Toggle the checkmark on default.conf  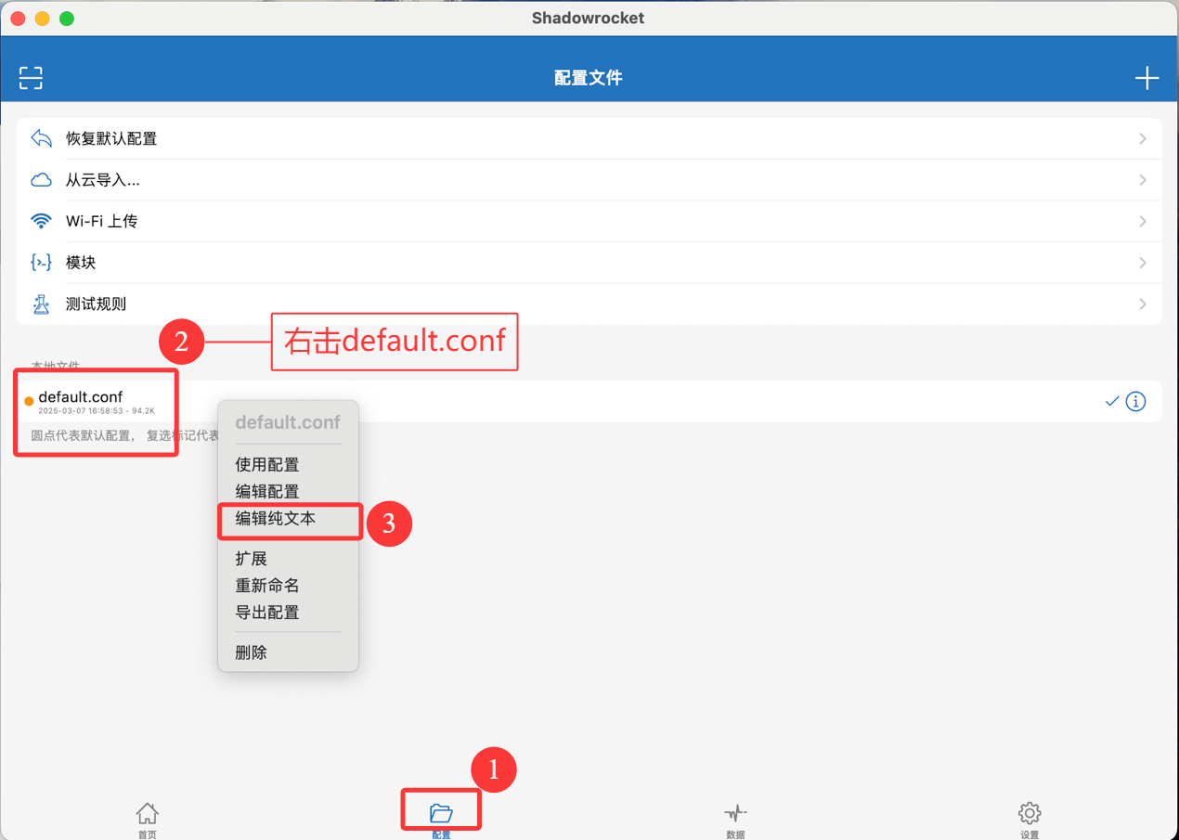pos(1111,401)
